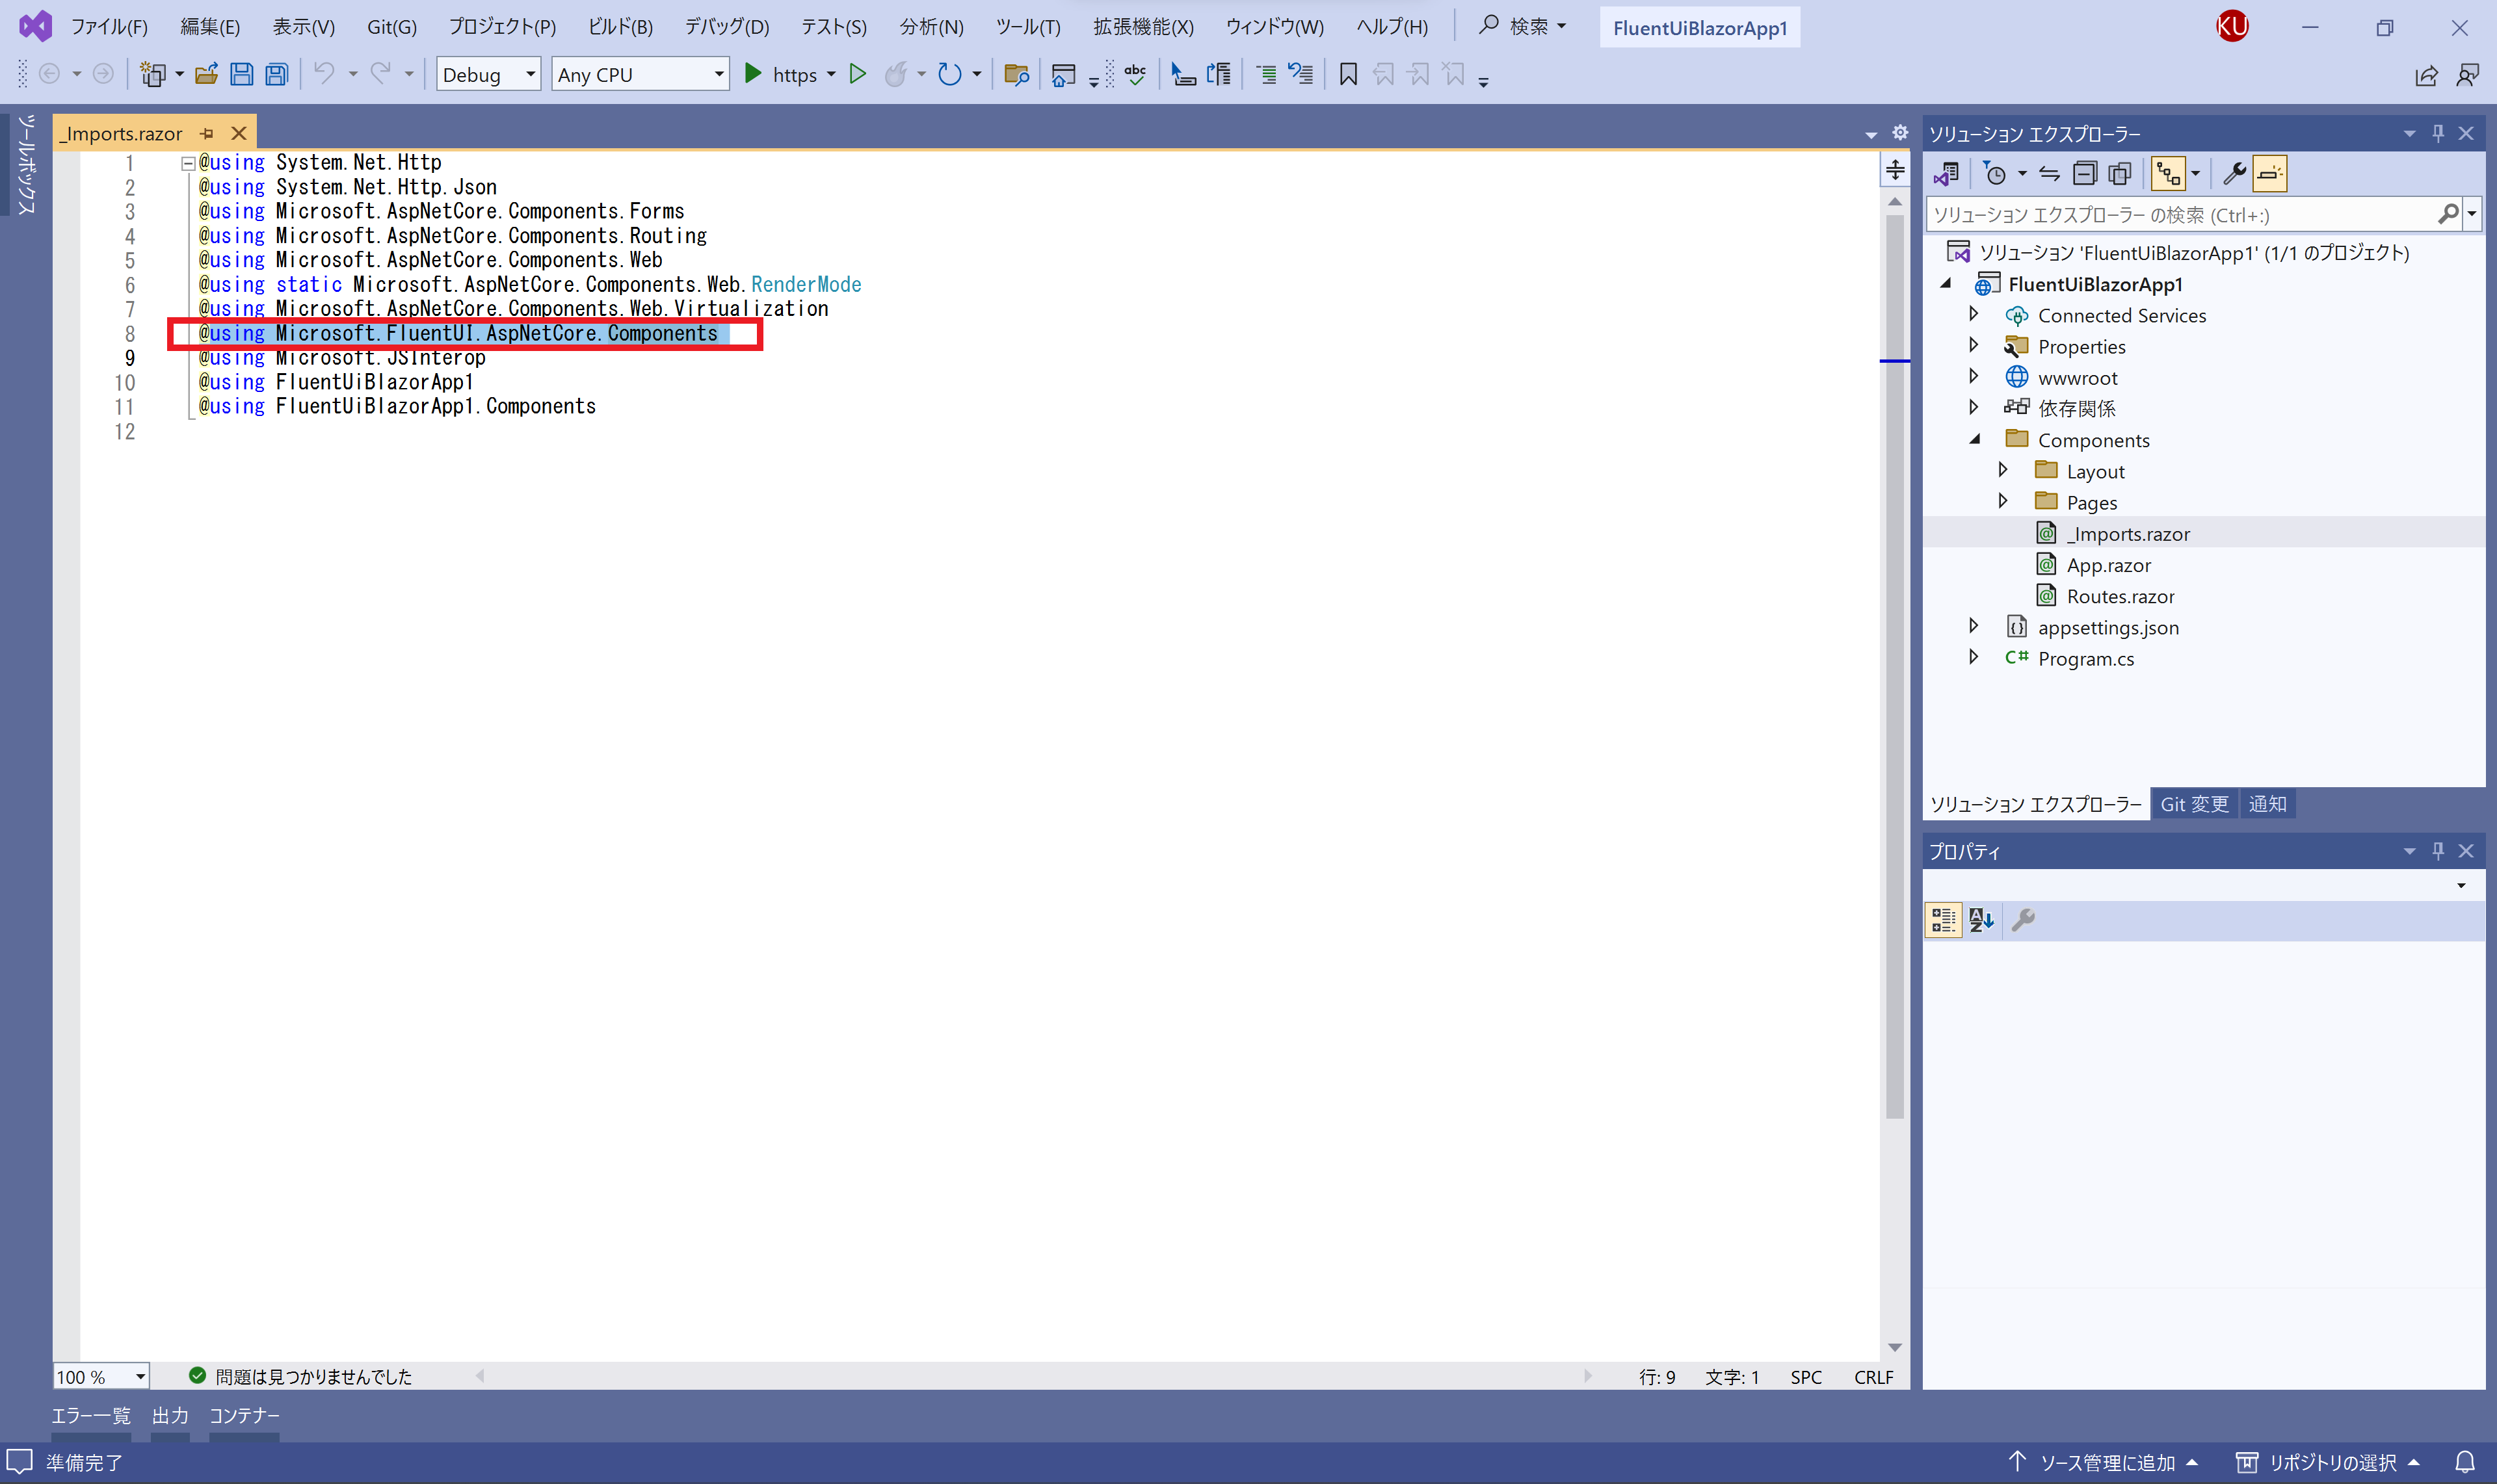Open the 拡張機能(X) menu
2497x1484 pixels.
[1143, 27]
